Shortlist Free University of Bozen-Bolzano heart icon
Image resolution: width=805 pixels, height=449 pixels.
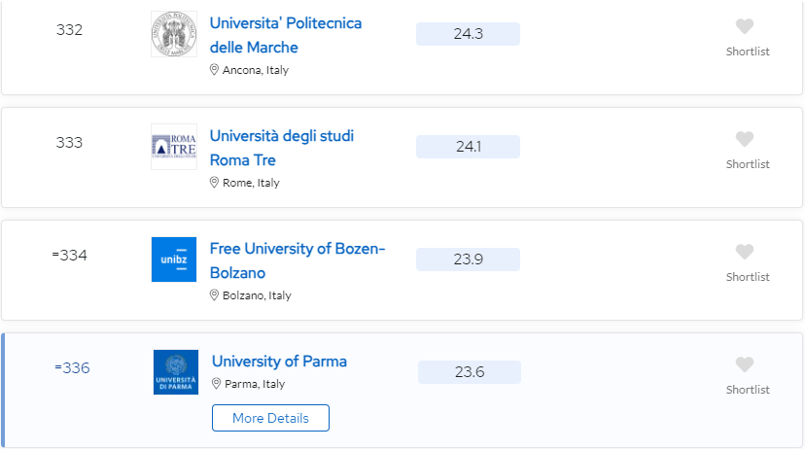coord(745,252)
